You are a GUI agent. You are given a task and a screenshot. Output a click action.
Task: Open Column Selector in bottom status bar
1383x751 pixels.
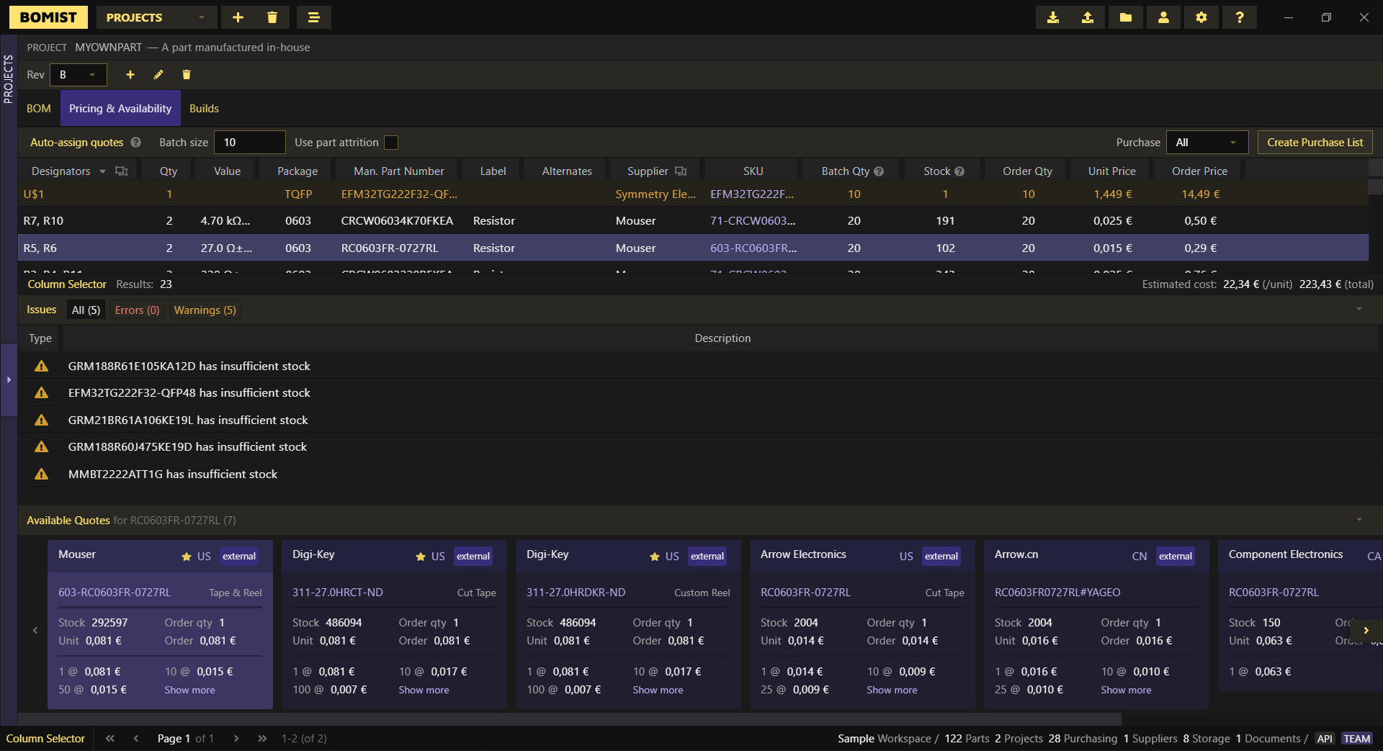coord(45,739)
